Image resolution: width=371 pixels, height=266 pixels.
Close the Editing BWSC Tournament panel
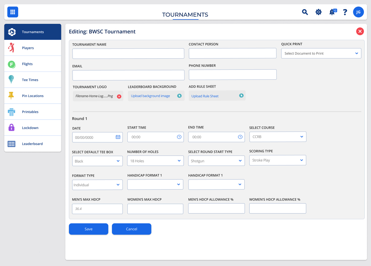(x=360, y=31)
